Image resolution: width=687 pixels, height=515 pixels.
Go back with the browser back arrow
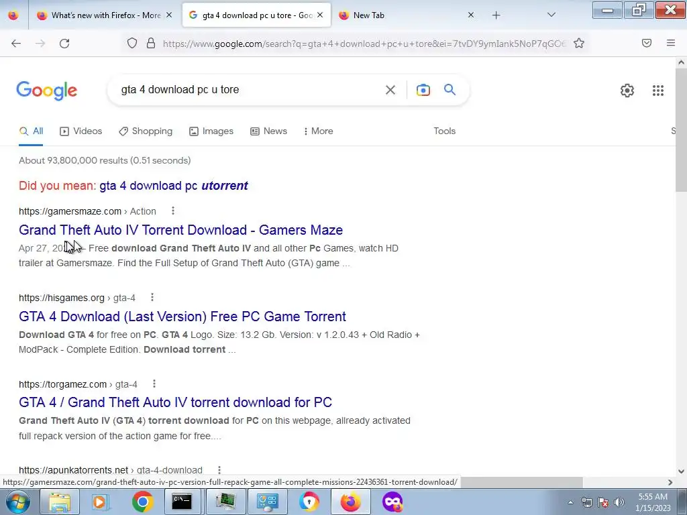click(x=16, y=44)
